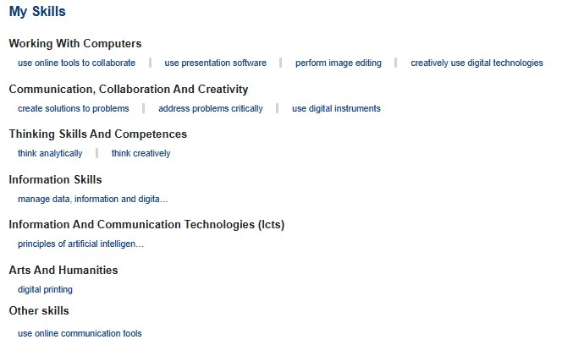Open 'creatively use digital technologies' link
Screen dimensions: 562x345
point(477,63)
